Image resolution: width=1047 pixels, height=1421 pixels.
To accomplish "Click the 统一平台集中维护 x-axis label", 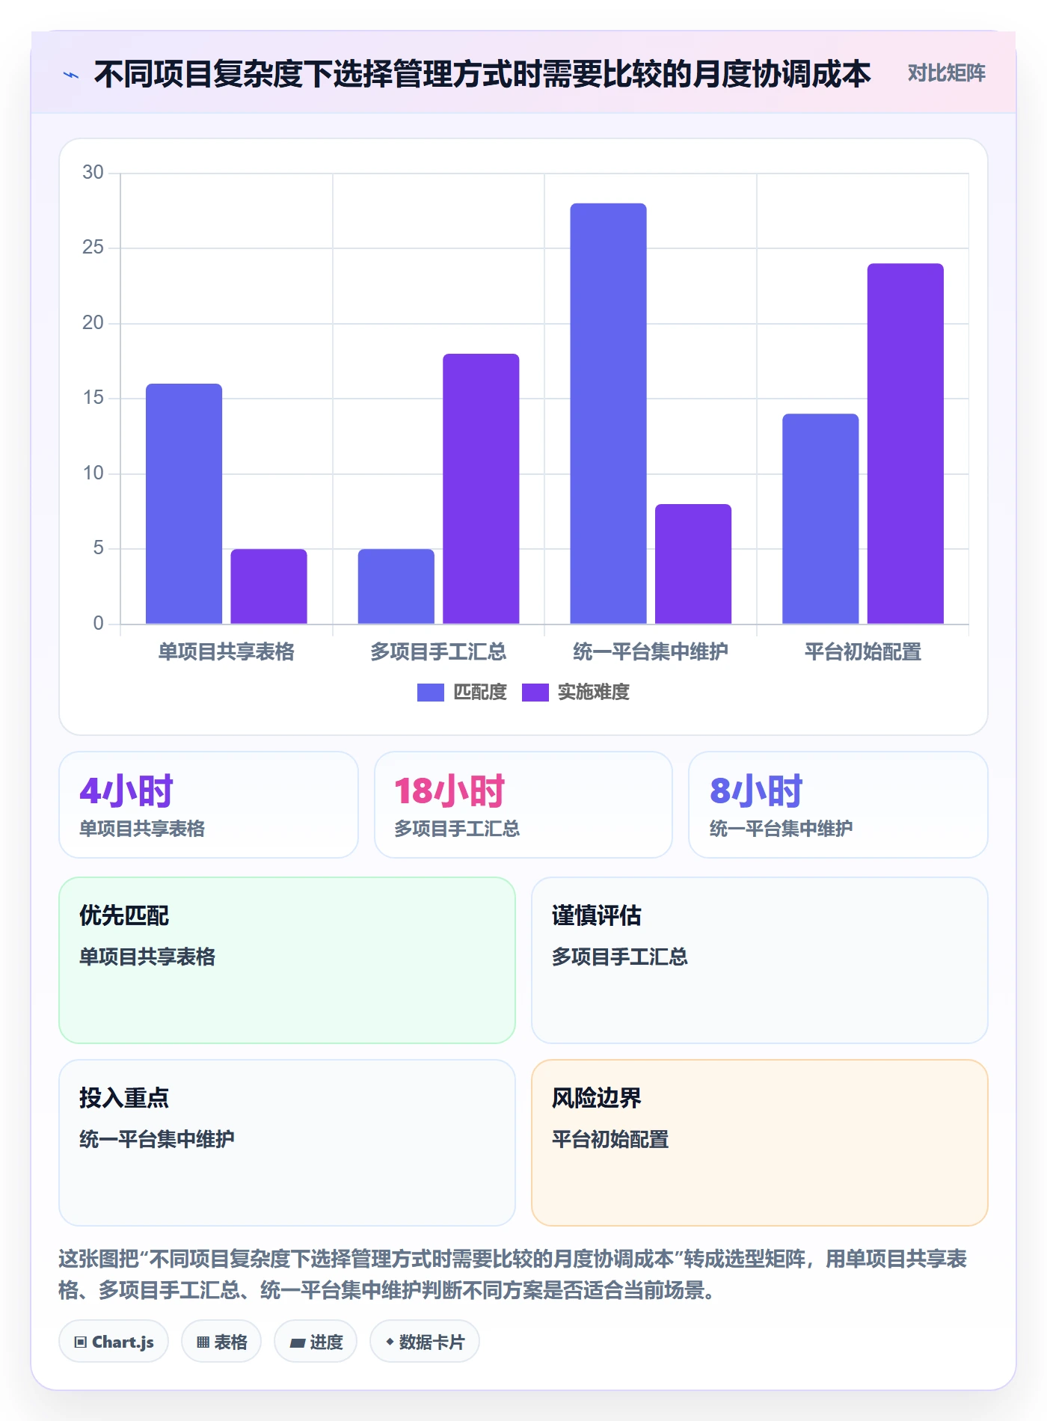I will pos(651,651).
